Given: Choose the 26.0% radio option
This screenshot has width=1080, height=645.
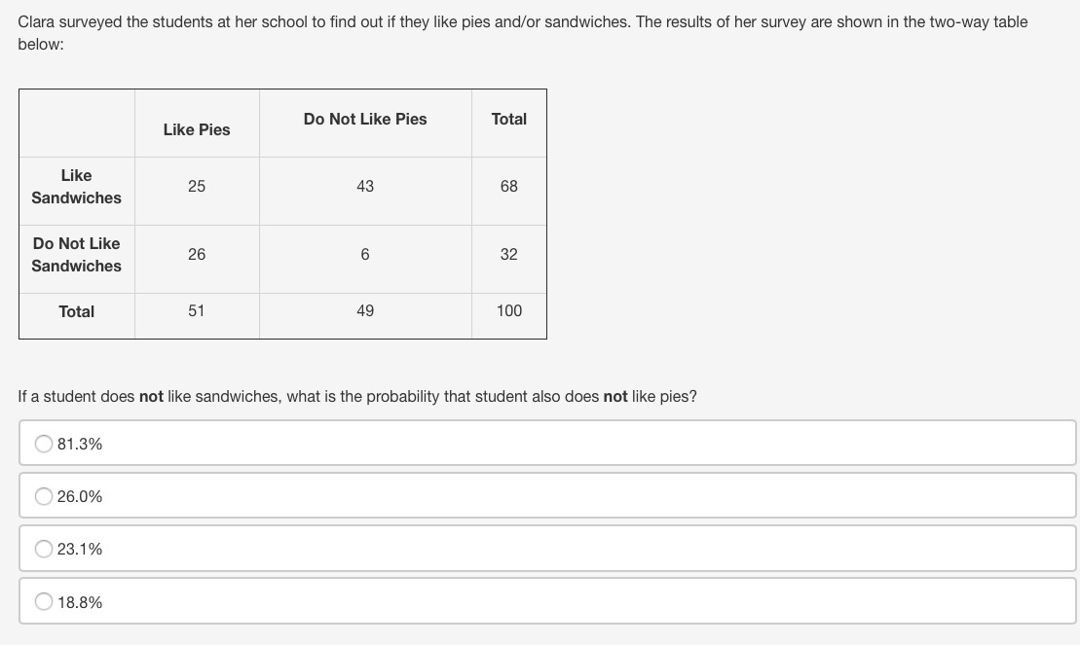Looking at the screenshot, I should point(45,496).
